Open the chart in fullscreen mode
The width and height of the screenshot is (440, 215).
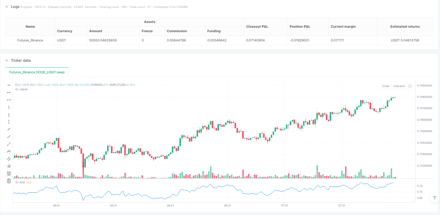[410, 86]
